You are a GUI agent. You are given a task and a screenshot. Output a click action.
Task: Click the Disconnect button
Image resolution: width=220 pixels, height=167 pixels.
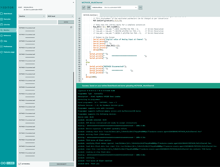[62, 164]
